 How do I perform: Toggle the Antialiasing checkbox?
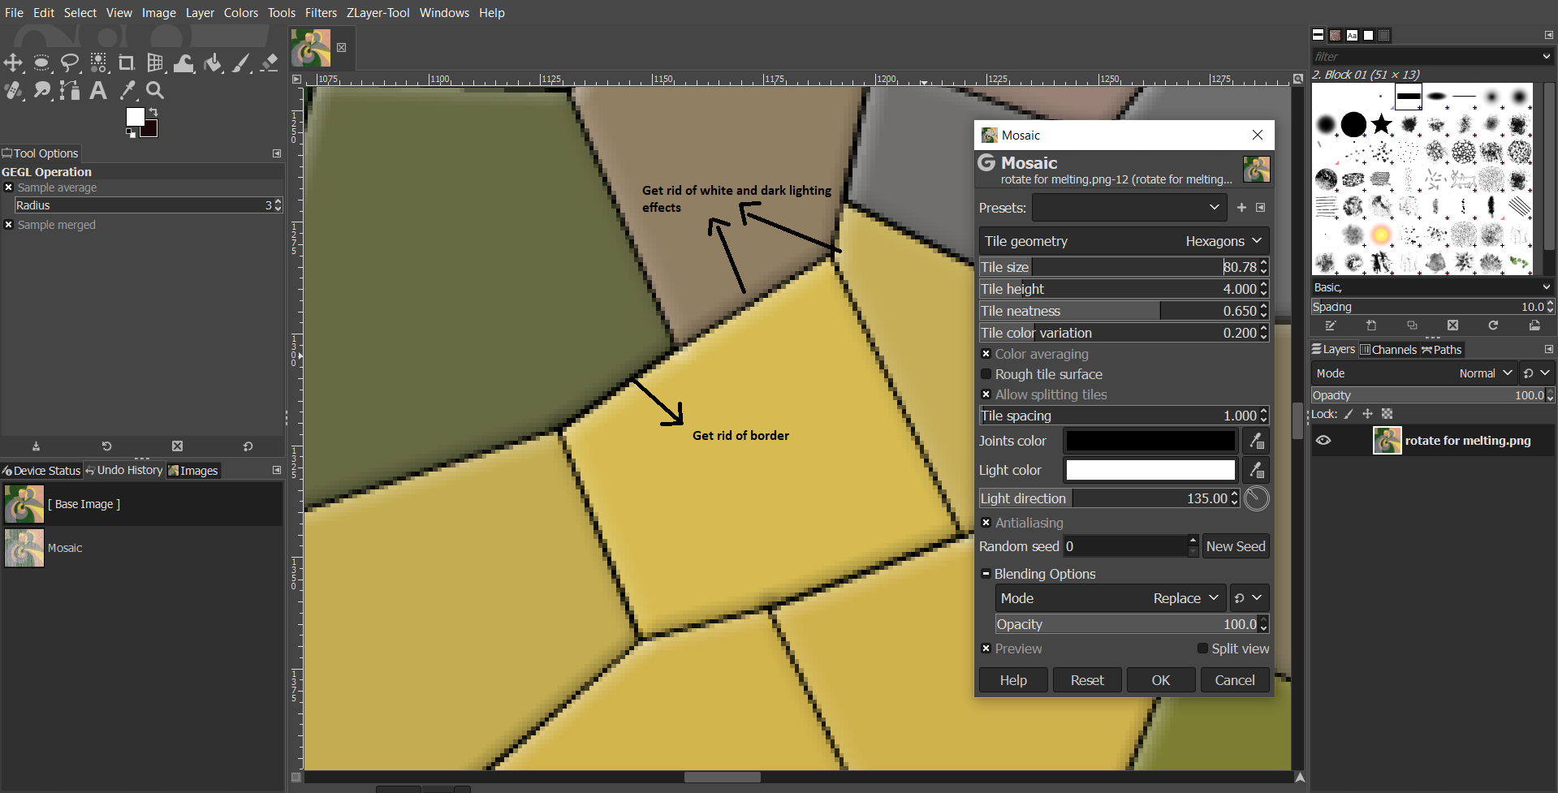coord(986,523)
